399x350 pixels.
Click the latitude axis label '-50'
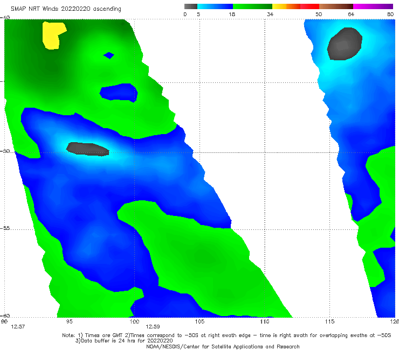tap(5, 151)
